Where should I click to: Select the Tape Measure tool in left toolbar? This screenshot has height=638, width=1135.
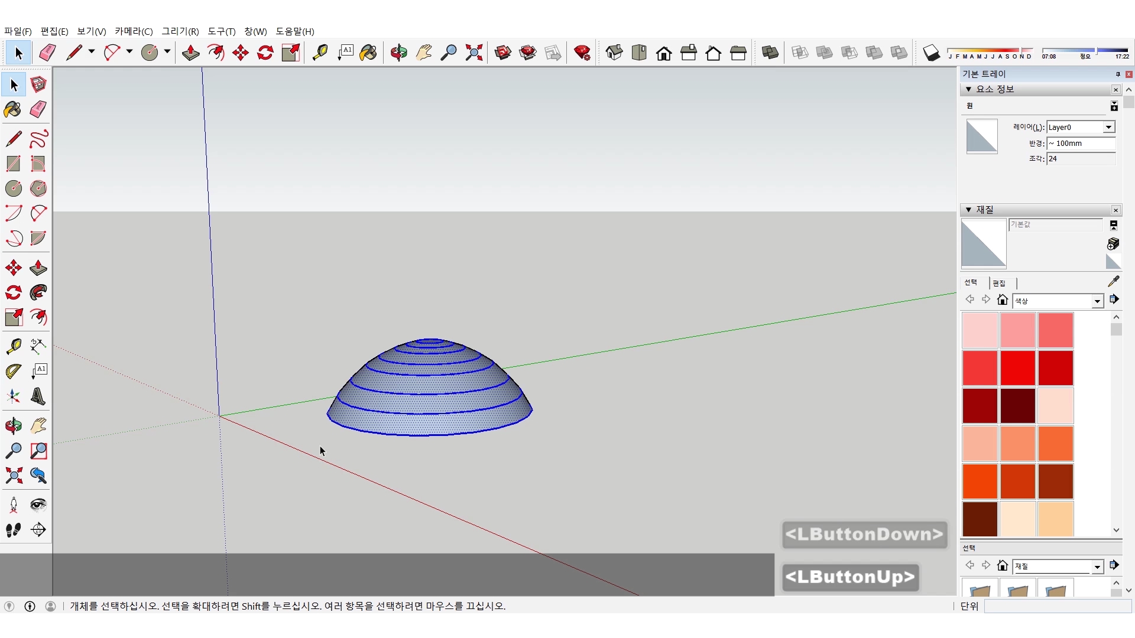coord(13,346)
